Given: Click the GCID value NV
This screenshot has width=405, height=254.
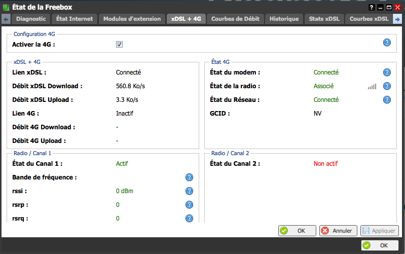Looking at the screenshot, I should click(x=317, y=114).
